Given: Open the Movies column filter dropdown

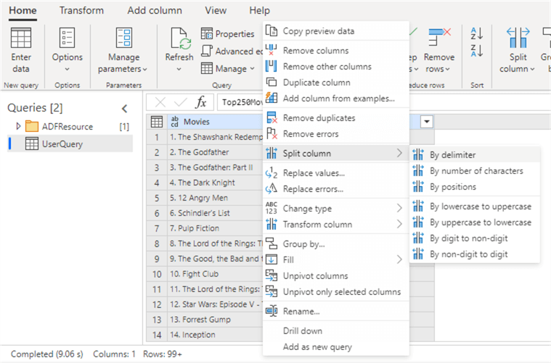Looking at the screenshot, I should click(426, 122).
